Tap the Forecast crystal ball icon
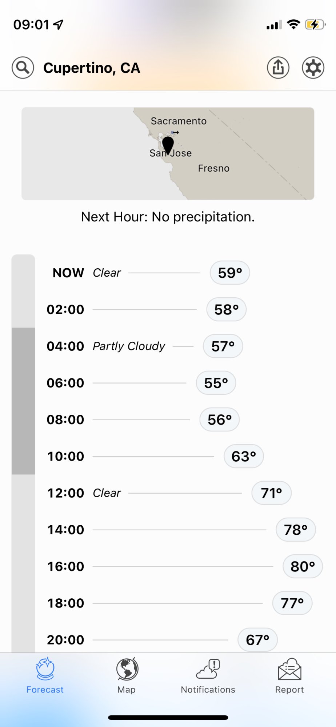The image size is (336, 727). 45,669
